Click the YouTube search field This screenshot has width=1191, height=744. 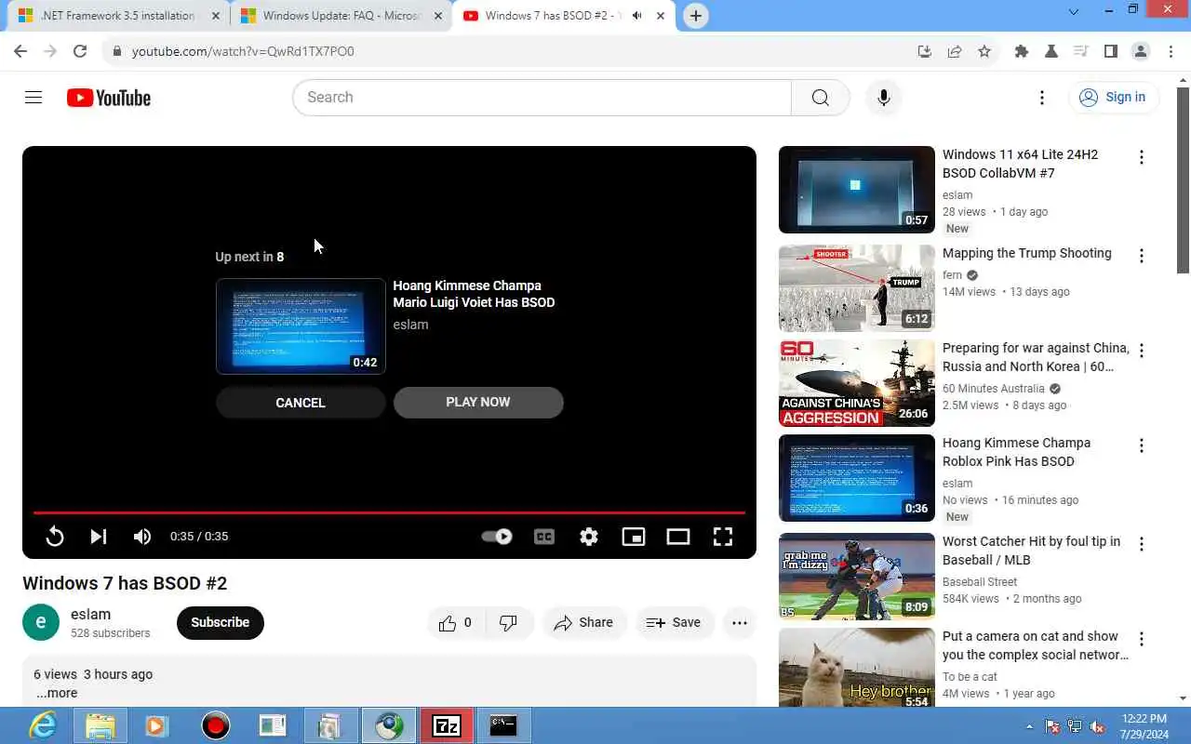pyautogui.click(x=542, y=98)
